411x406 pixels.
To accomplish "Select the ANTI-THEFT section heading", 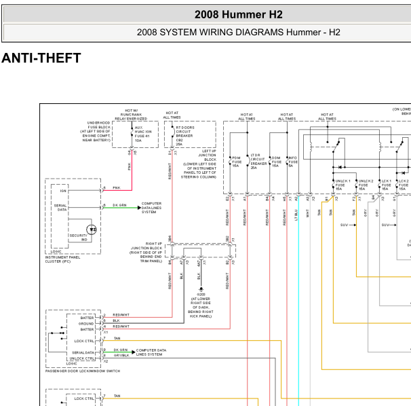I will (41, 58).
